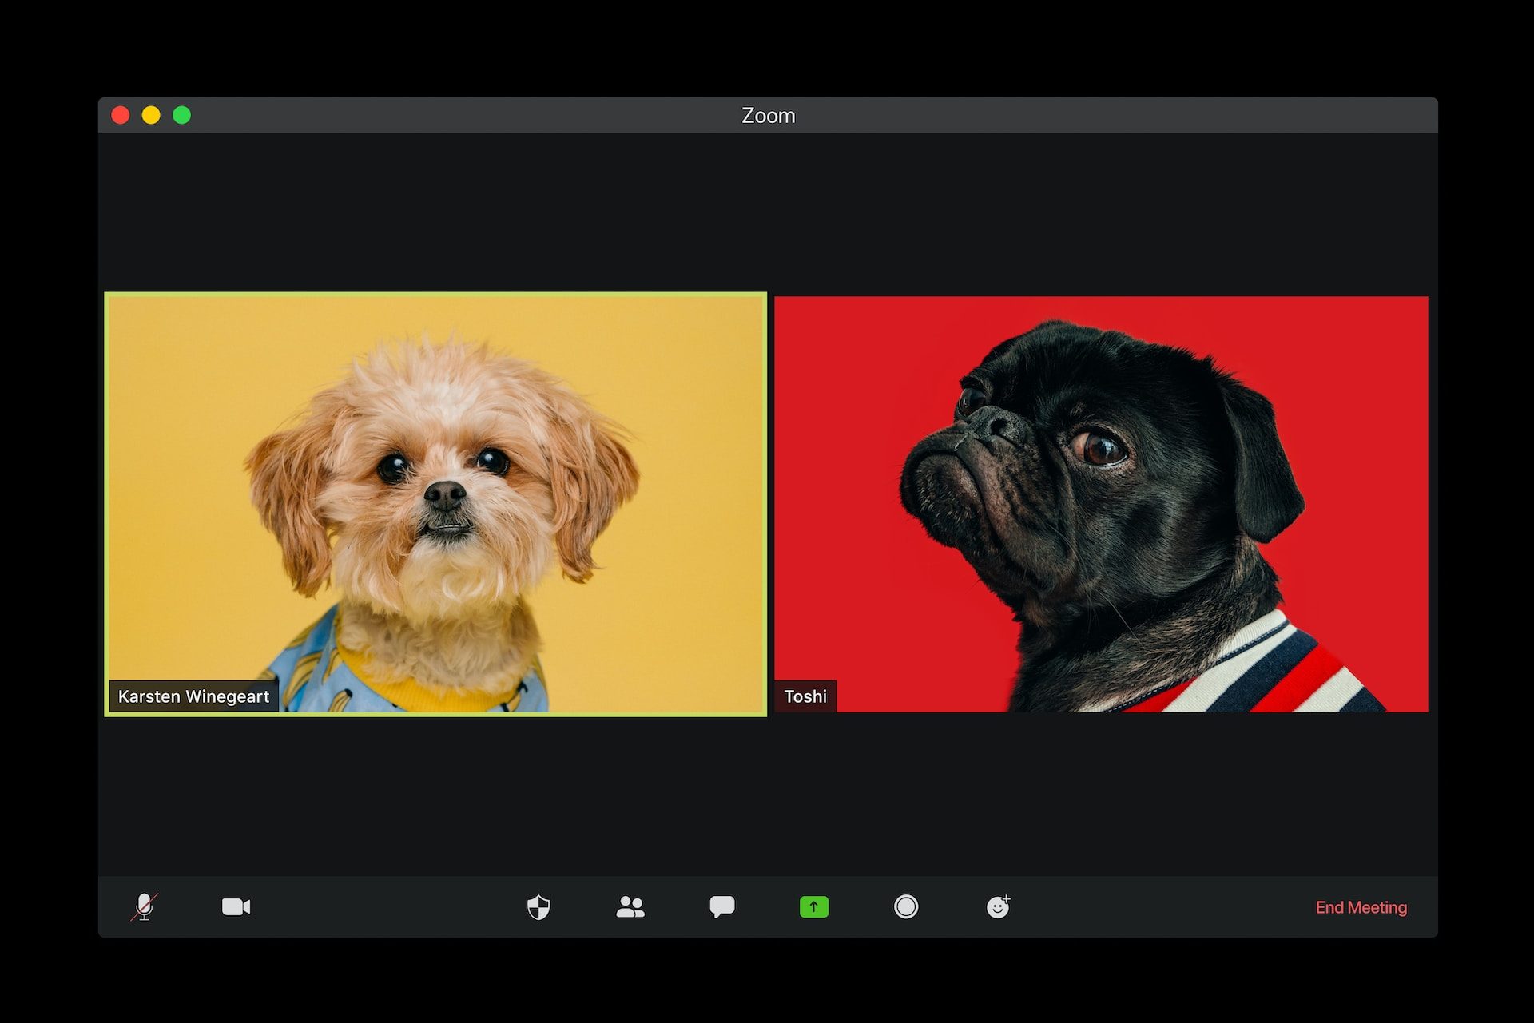
Task: Open the Security shield options
Action: tap(538, 907)
